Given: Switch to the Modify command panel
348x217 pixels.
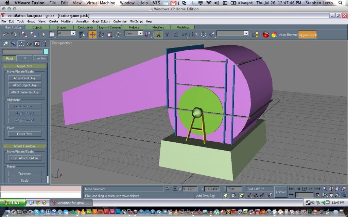Looking at the screenshot, I should click(13, 44).
